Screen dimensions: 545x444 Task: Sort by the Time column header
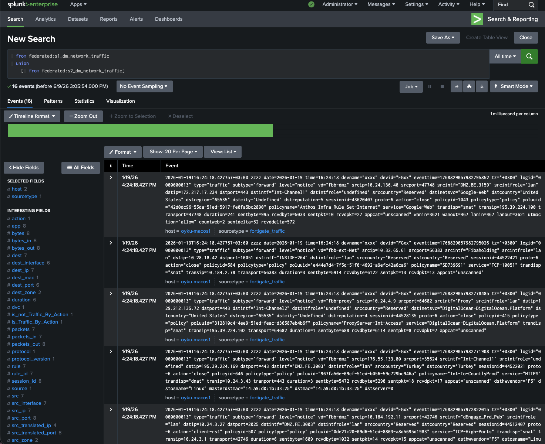(128, 166)
